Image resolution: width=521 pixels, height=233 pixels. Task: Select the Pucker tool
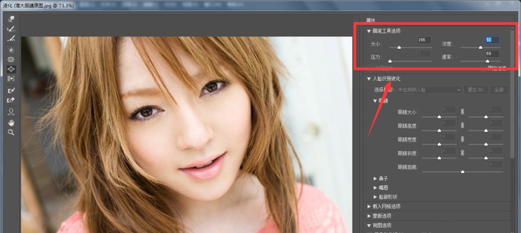coord(11,60)
